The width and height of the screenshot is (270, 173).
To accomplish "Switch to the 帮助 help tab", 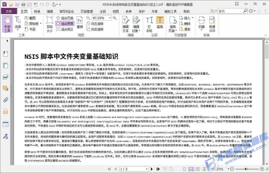I will (186, 11).
